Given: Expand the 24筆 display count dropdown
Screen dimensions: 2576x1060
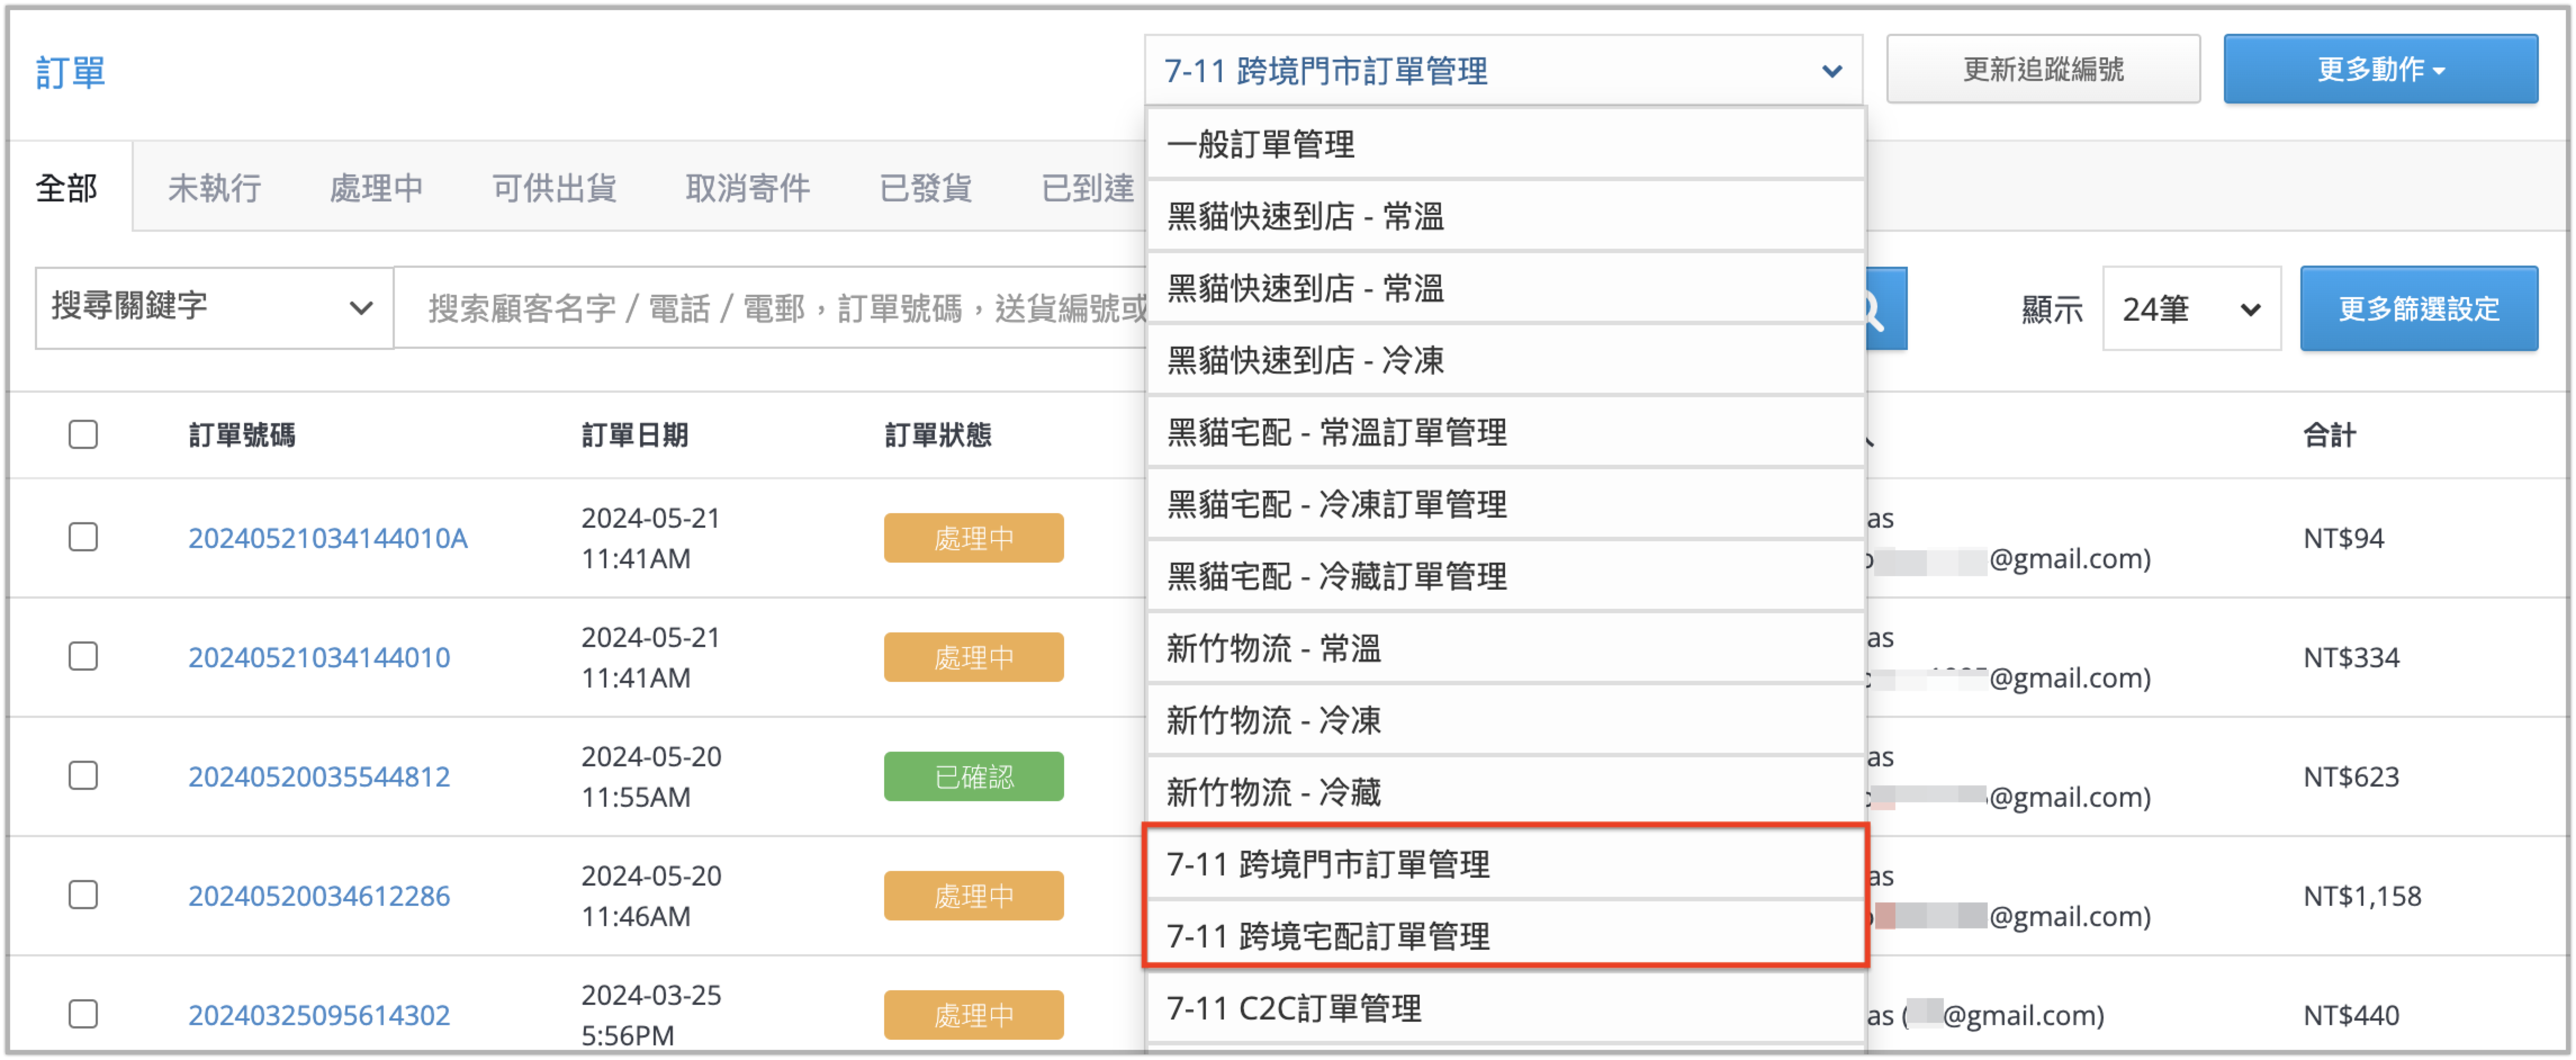Looking at the screenshot, I should click(x=2190, y=309).
